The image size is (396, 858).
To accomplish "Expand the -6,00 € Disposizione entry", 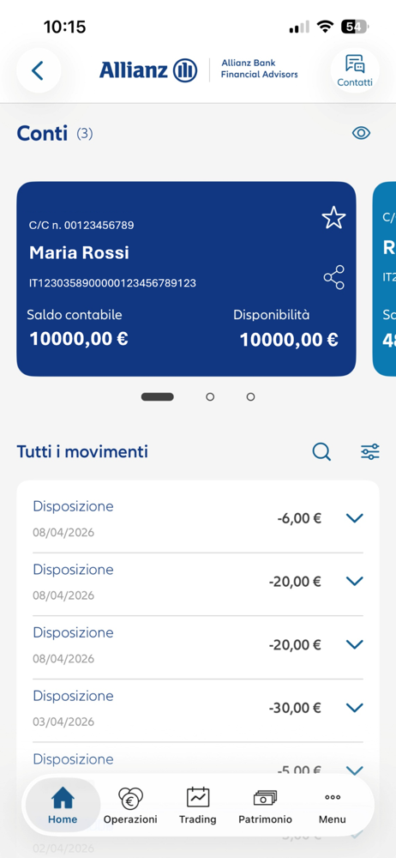I will pyautogui.click(x=198, y=518).
